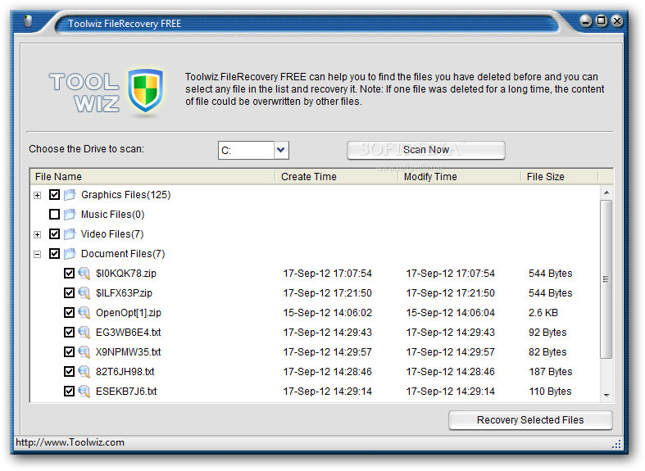Uncheck 82T6JH98.txt file checkbox
Viewport: 645px width, 471px height.
[x=69, y=372]
